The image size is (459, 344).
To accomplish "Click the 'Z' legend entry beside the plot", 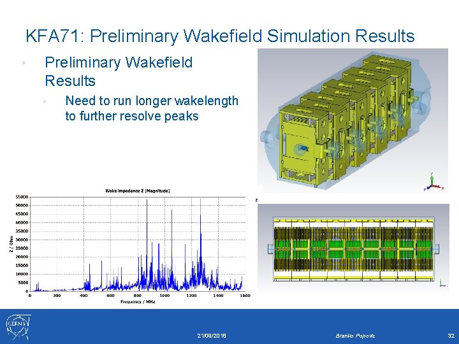I will coord(254,201).
